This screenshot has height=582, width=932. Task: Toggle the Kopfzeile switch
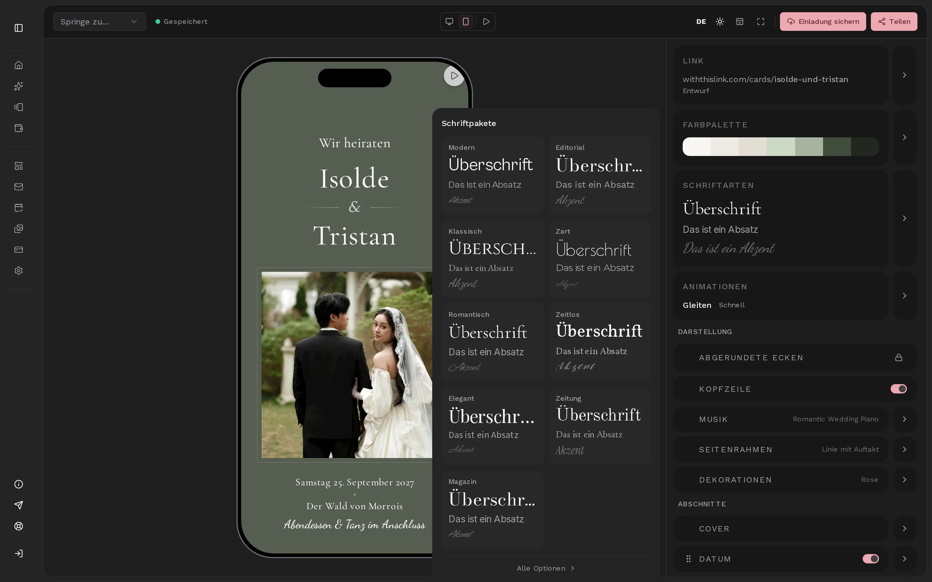pyautogui.click(x=899, y=389)
